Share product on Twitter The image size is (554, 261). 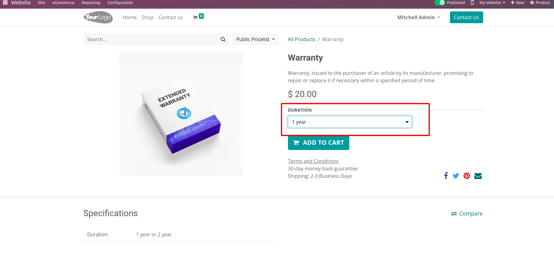click(x=456, y=176)
